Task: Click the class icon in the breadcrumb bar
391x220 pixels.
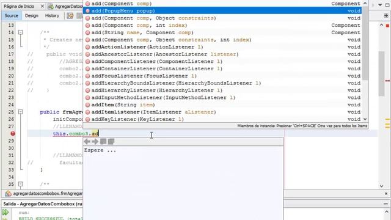Action: tap(8, 194)
